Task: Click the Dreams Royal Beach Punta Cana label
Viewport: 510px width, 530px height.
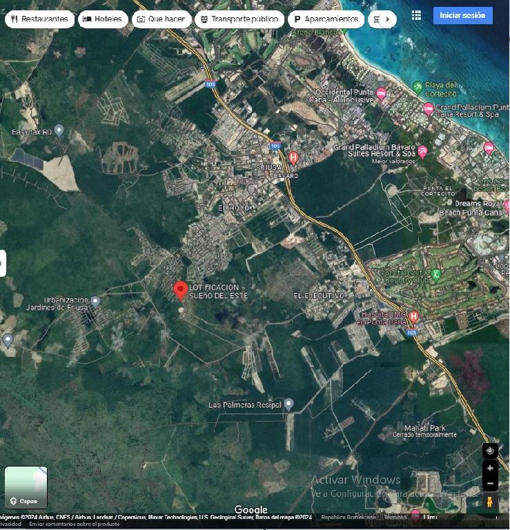Action: coord(471,208)
